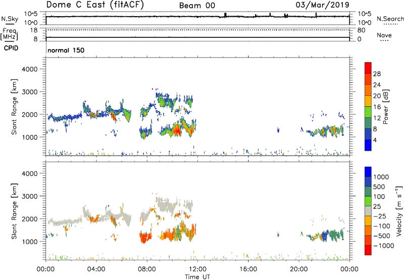Click the 'Time UT' axis title
This screenshot has width=404, height=280.
197,277
